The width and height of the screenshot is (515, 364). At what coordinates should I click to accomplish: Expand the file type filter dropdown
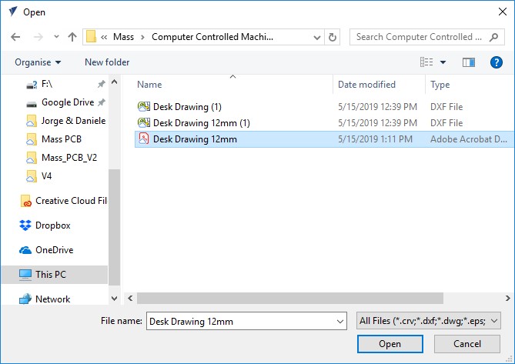(x=429, y=321)
